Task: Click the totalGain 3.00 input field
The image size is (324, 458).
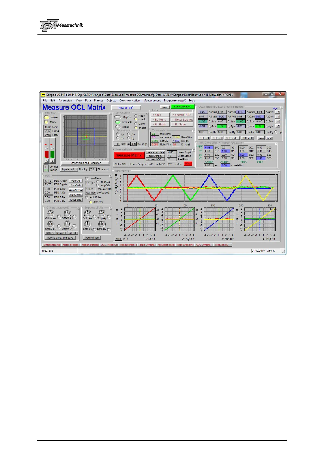Action: coord(117,144)
